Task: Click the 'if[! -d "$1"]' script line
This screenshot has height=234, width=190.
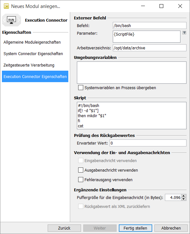Action: [x=88, y=111]
